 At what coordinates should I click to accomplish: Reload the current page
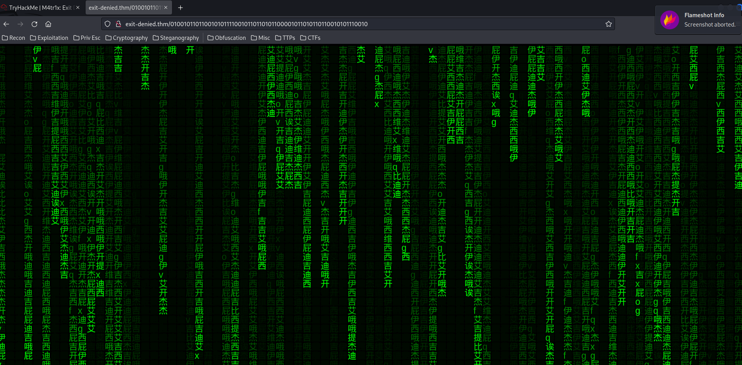click(x=34, y=24)
